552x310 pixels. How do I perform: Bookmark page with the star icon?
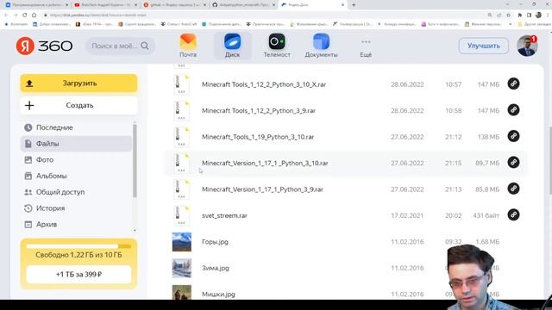click(508, 15)
